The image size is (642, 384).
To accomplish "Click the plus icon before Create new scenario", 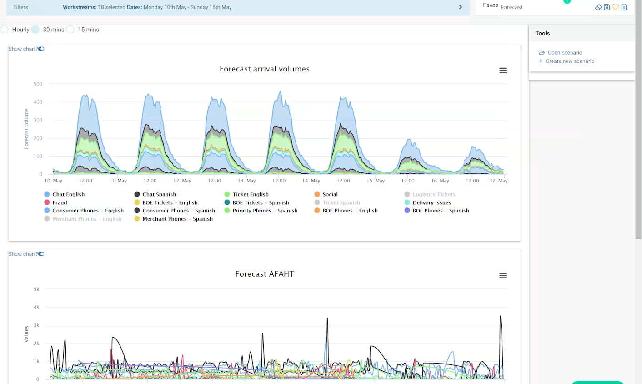I will [541, 61].
